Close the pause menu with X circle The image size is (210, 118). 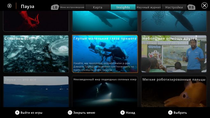click(x=204, y=6)
